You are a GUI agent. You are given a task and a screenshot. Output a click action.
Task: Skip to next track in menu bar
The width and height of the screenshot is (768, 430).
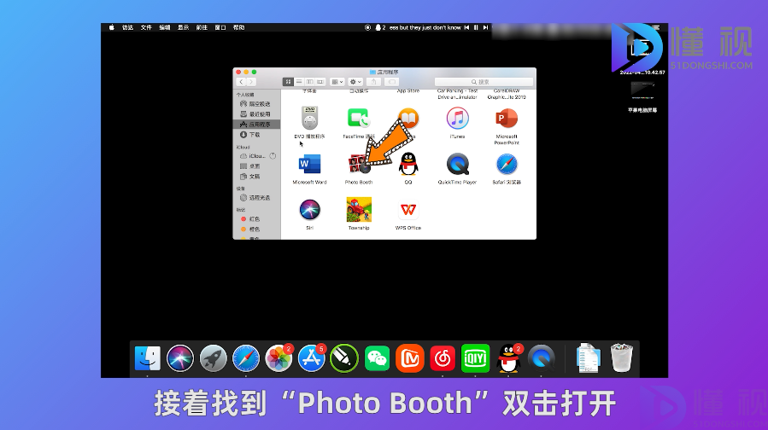tap(485, 27)
